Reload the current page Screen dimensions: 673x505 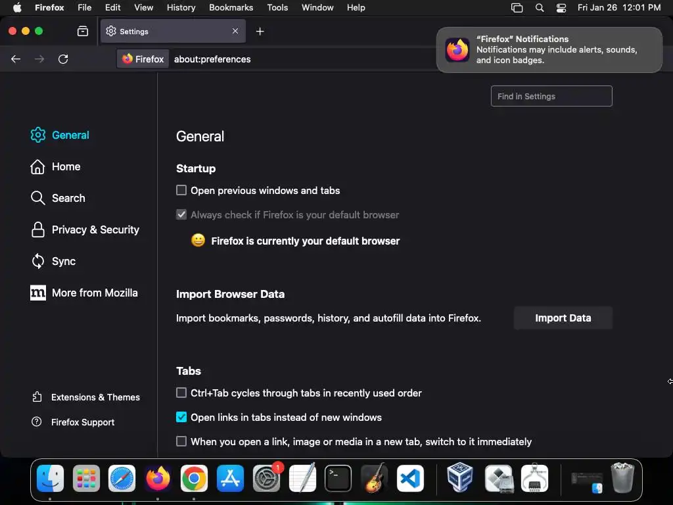63,59
